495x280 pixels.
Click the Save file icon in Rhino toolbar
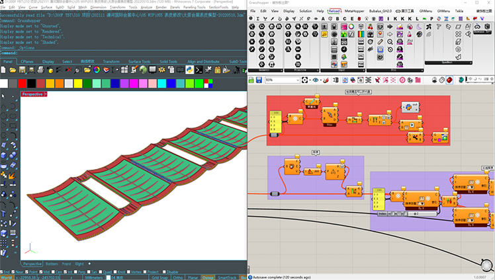(21, 69)
